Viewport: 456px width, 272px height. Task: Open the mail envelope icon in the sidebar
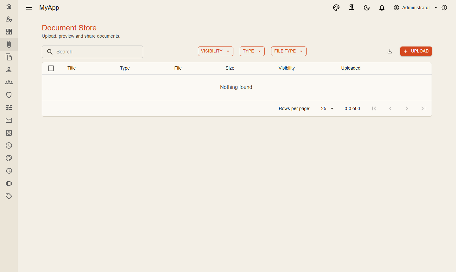[x=9, y=120]
